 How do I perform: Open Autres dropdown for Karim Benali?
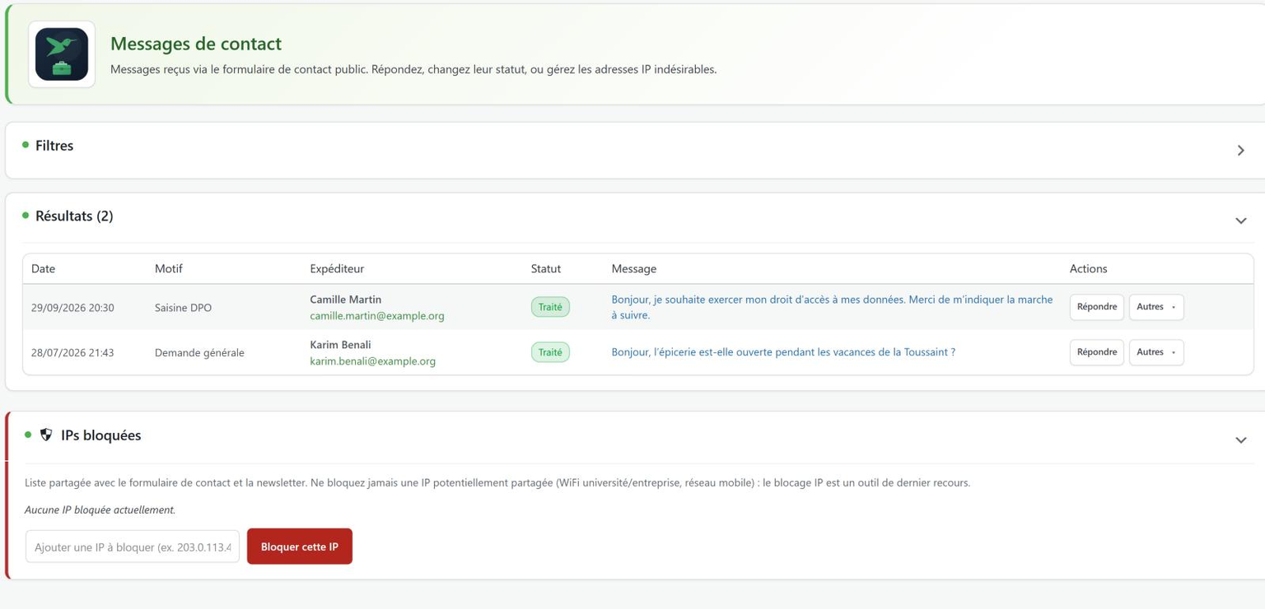tap(1156, 352)
